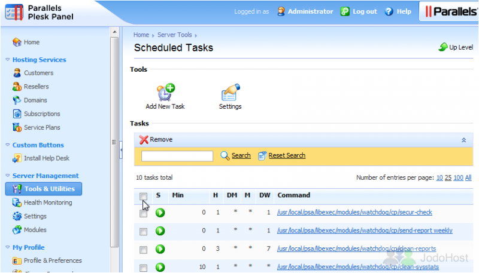Click the Subscriptions icon
This screenshot has height=273, width=479.
click(x=17, y=114)
